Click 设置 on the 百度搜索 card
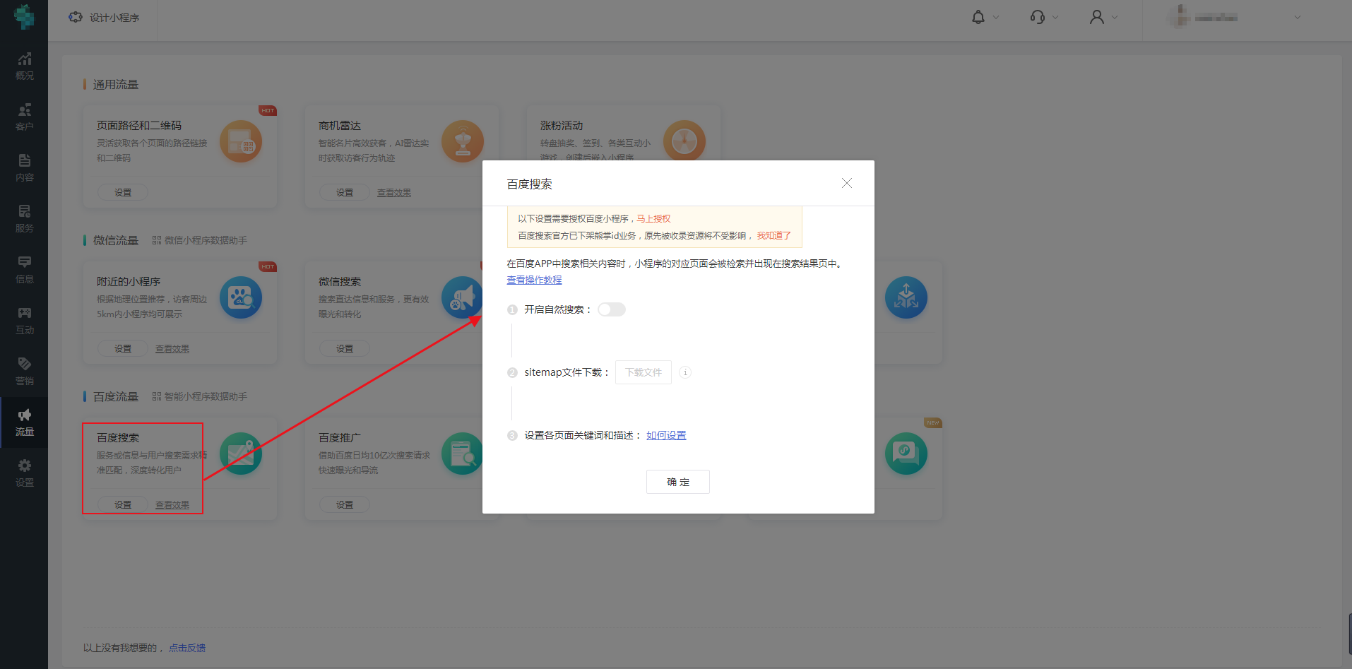 pyautogui.click(x=123, y=504)
